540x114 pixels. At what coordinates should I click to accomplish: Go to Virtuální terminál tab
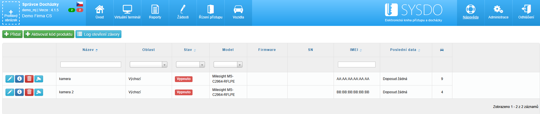click(x=127, y=13)
